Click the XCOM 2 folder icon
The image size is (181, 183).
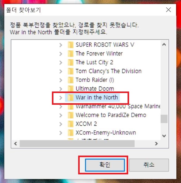click(x=70, y=124)
